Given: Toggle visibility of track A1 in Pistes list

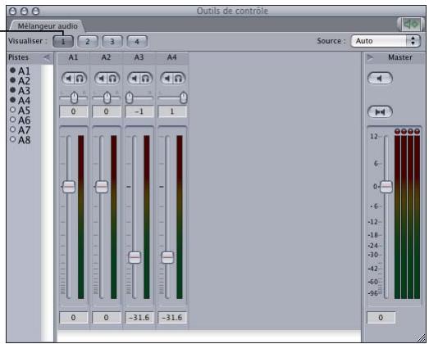Looking at the screenshot, I should pyautogui.click(x=12, y=70).
